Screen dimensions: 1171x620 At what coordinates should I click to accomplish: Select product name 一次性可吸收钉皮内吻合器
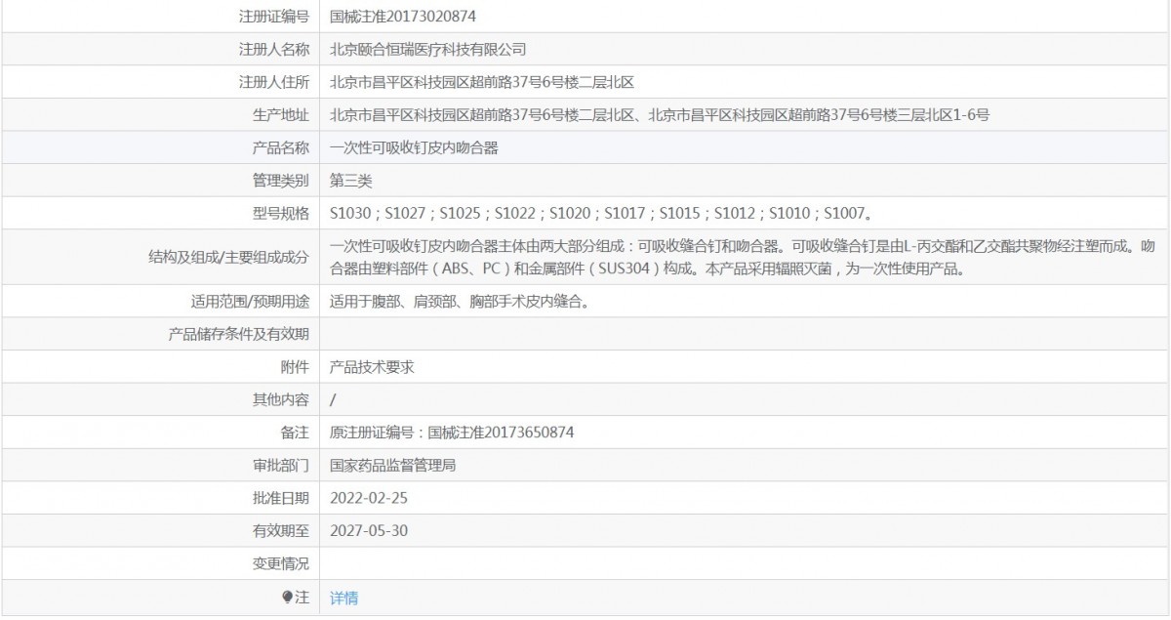pyautogui.click(x=415, y=148)
